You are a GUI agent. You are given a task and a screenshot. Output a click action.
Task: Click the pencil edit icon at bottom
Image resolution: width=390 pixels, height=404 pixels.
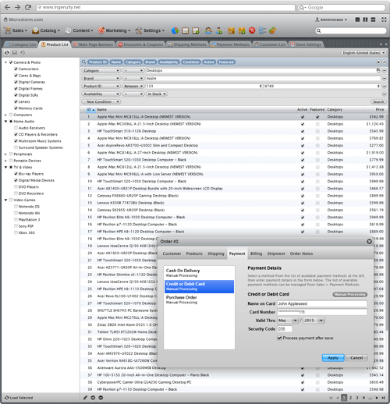pos(85,398)
